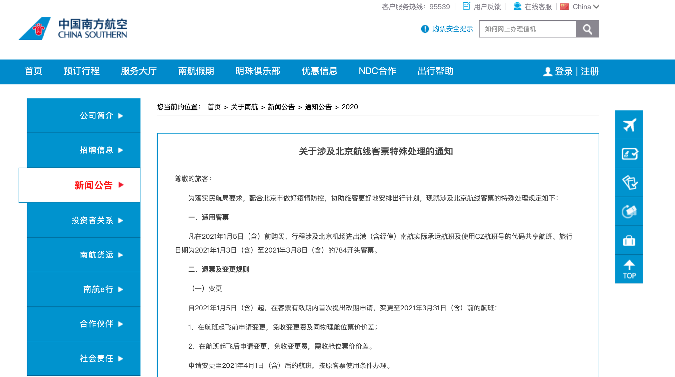Screen dimensions: 675x377
Task: Open flight booking airplane sidebar icon
Action: pos(629,125)
